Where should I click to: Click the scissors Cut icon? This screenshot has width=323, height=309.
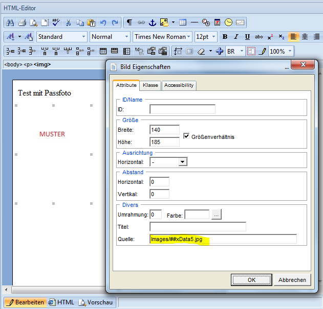(68, 22)
